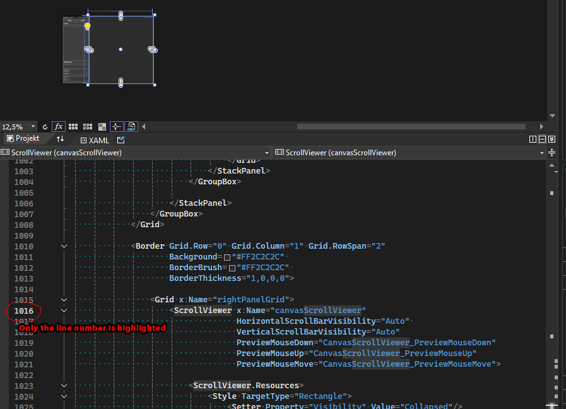The width and height of the screenshot is (566, 409).
Task: Select vertical split layout
Action: (x=533, y=139)
